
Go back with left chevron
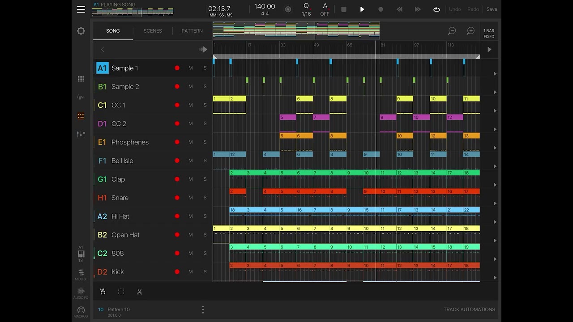(x=103, y=50)
